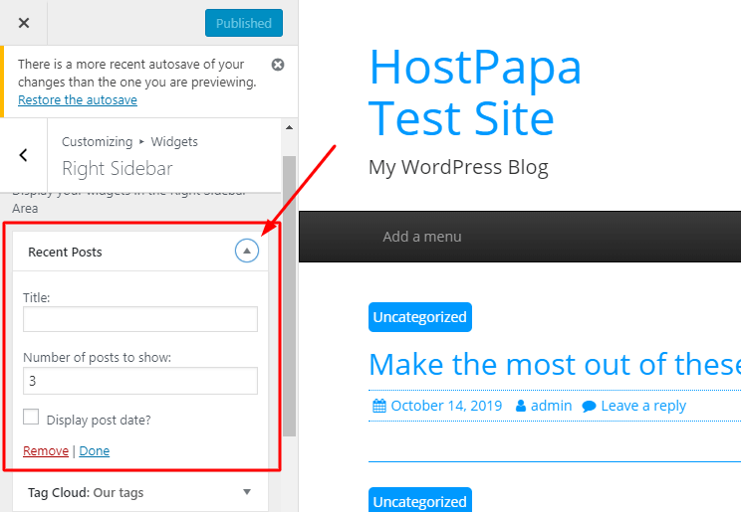Viewport: 741px width, 512px height.
Task: Collapse the Recent Posts widget
Action: (x=247, y=252)
